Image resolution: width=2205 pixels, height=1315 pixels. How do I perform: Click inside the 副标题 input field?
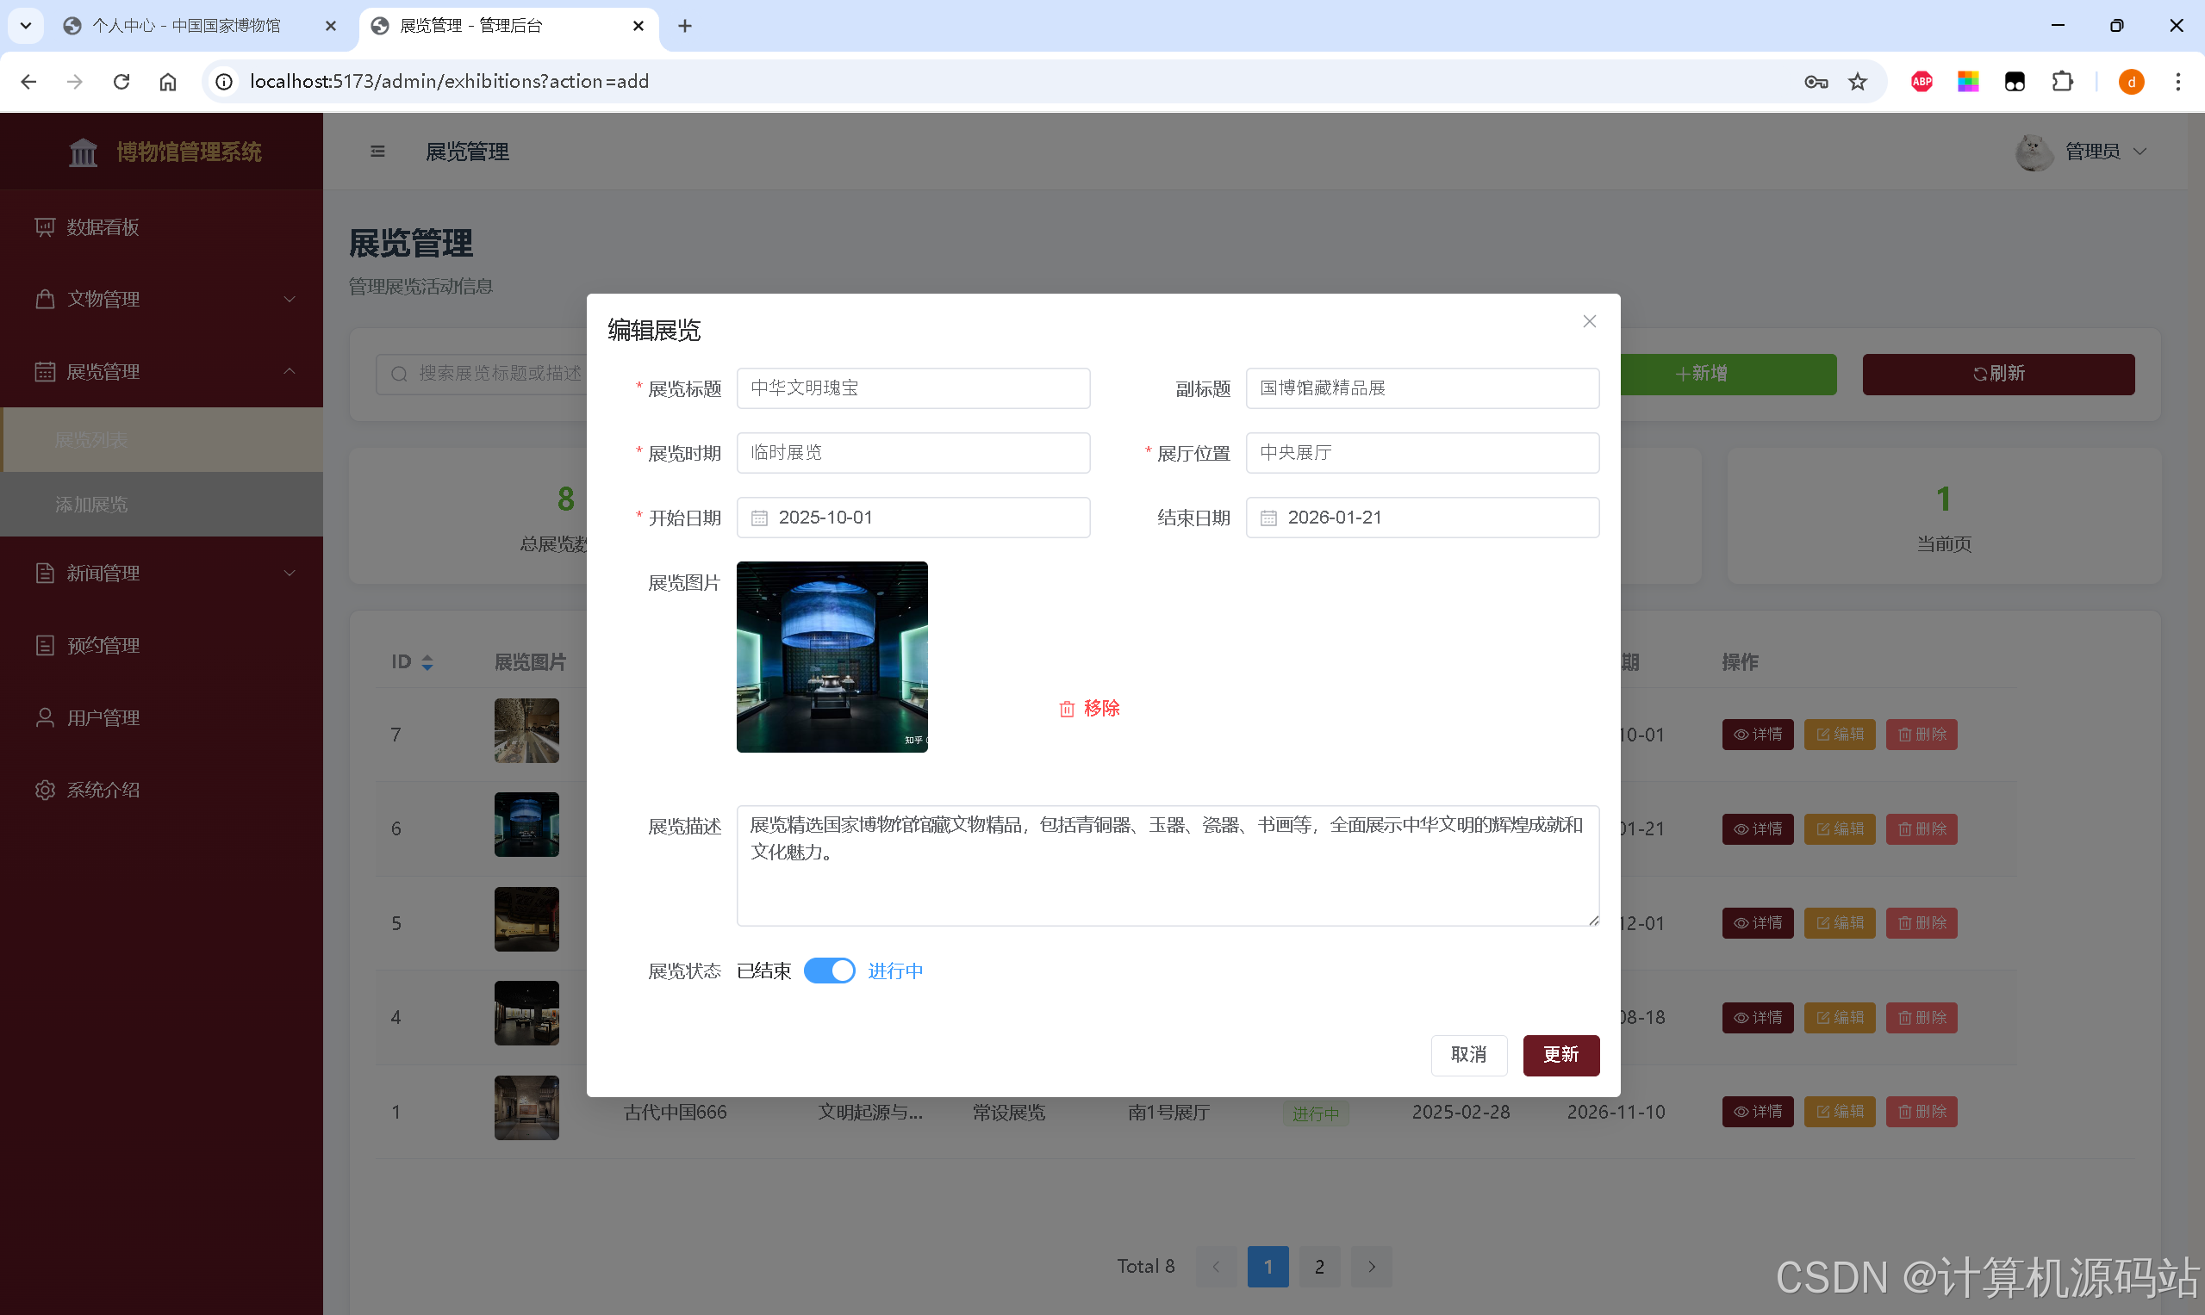1422,388
